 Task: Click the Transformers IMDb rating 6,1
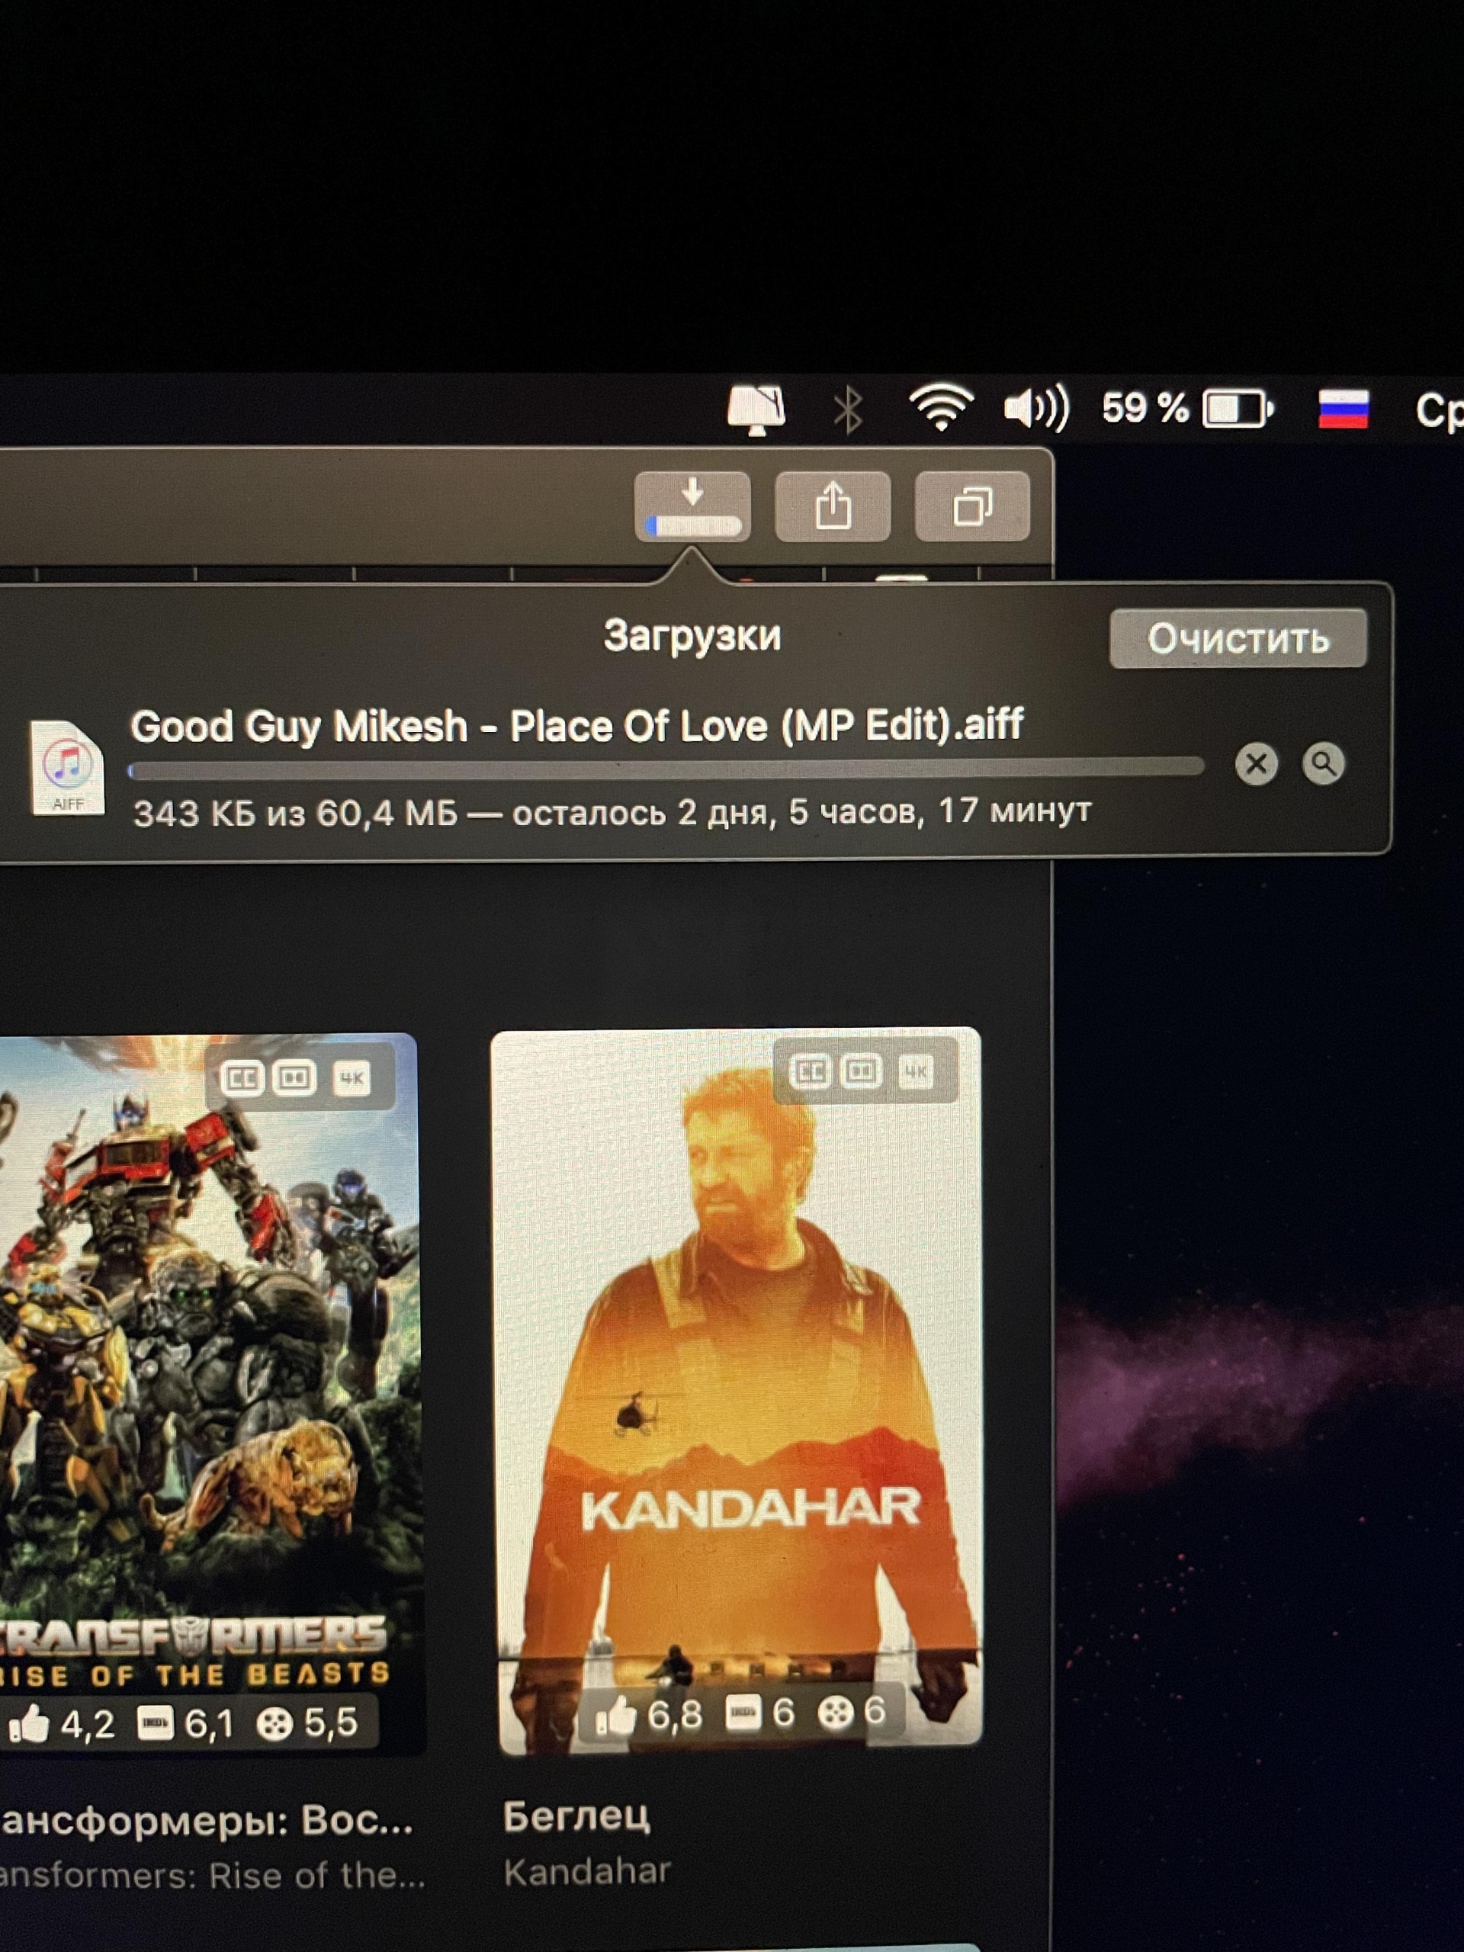click(x=186, y=1723)
